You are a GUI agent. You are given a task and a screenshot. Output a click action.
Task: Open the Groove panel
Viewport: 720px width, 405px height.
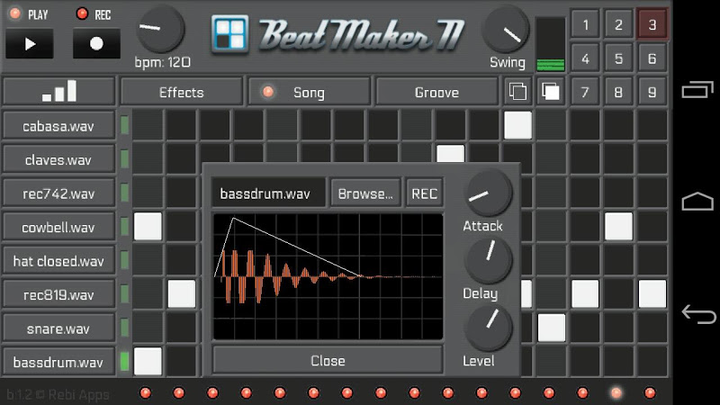pyautogui.click(x=436, y=93)
